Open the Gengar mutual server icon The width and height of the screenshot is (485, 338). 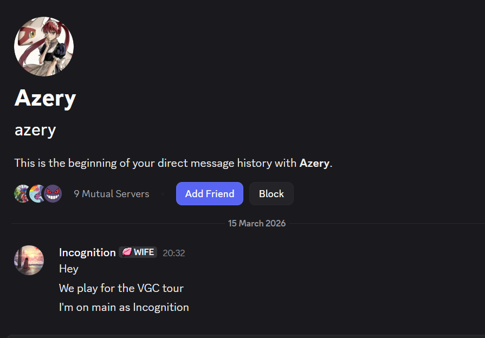(x=53, y=193)
